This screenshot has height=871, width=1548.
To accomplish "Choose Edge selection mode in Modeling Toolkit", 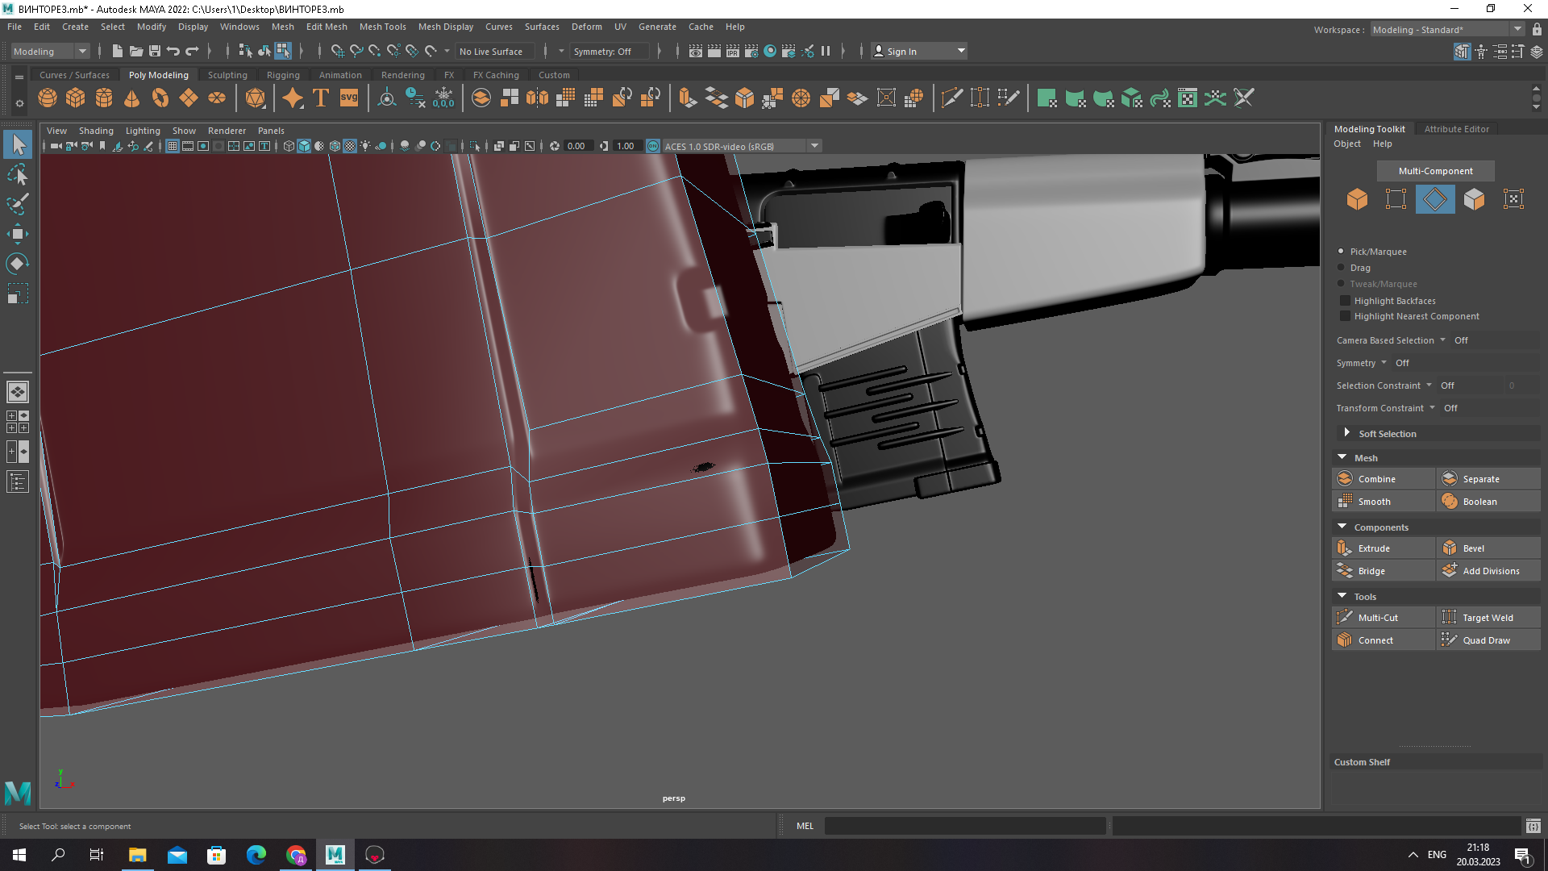I will (x=1435, y=199).
